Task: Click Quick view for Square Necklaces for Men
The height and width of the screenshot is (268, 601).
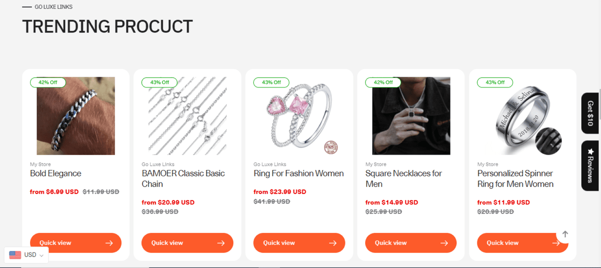Action: (411, 243)
